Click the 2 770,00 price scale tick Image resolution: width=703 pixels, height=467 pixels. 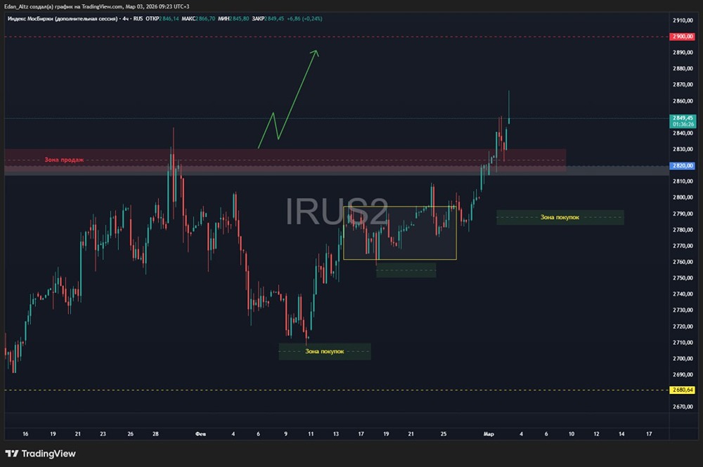(683, 246)
